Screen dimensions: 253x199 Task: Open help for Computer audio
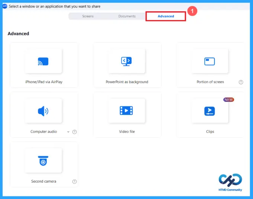point(74,132)
